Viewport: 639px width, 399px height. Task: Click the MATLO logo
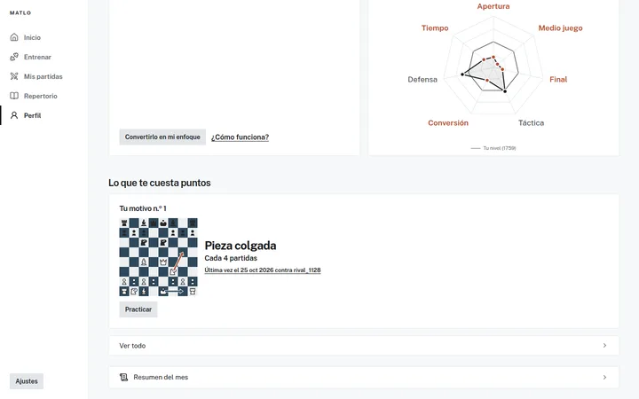tap(20, 12)
